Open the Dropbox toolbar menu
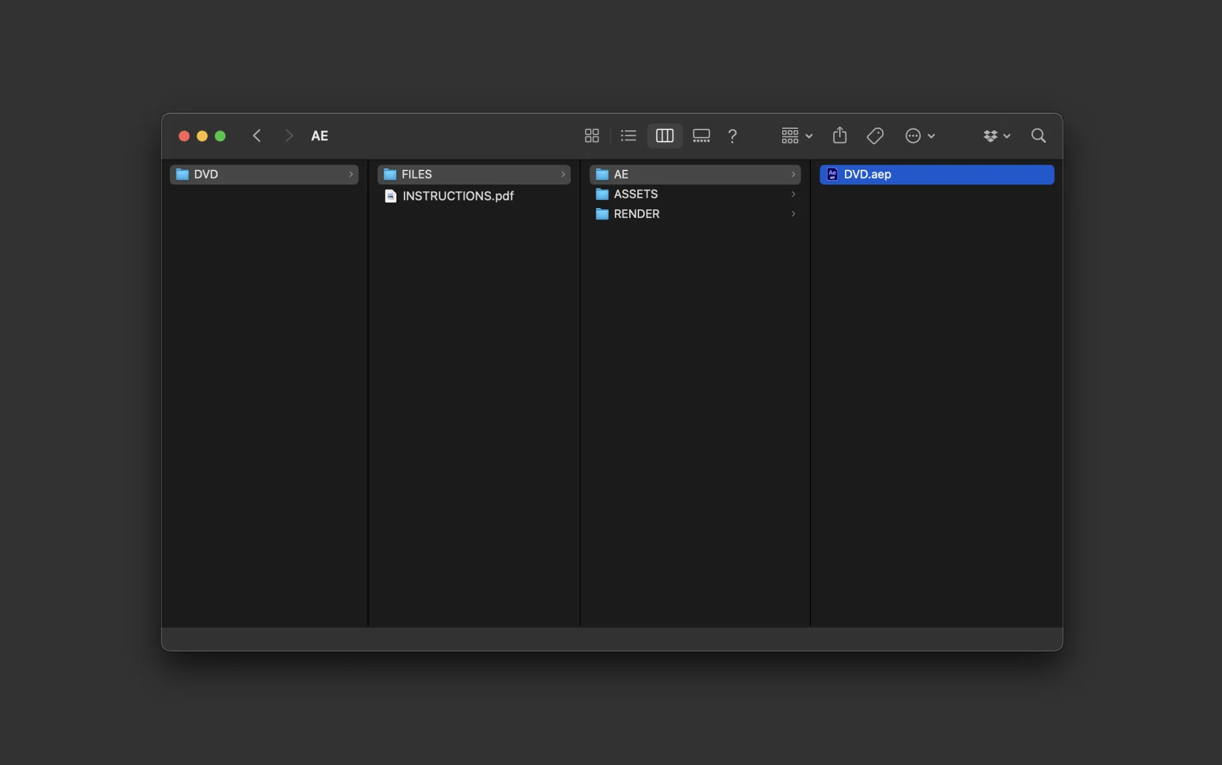This screenshot has height=765, width=1222. 996,136
